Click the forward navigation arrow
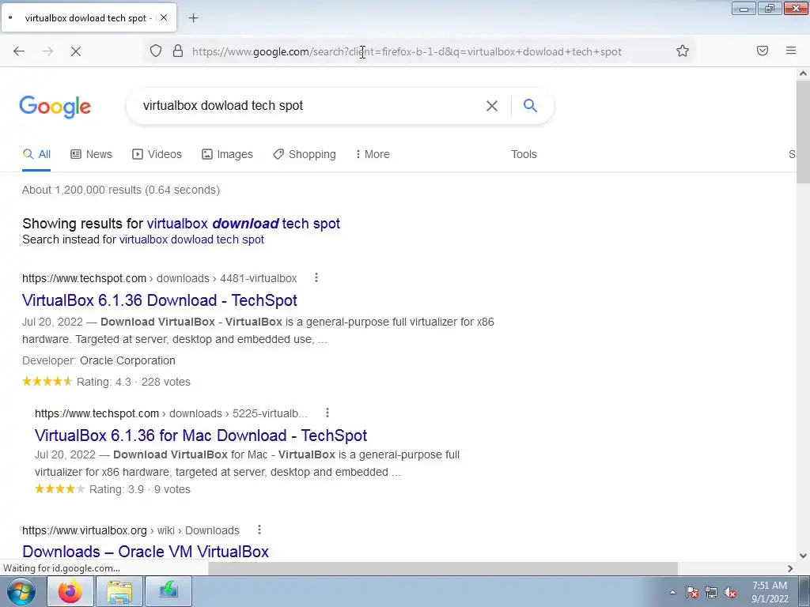 pyautogui.click(x=47, y=51)
